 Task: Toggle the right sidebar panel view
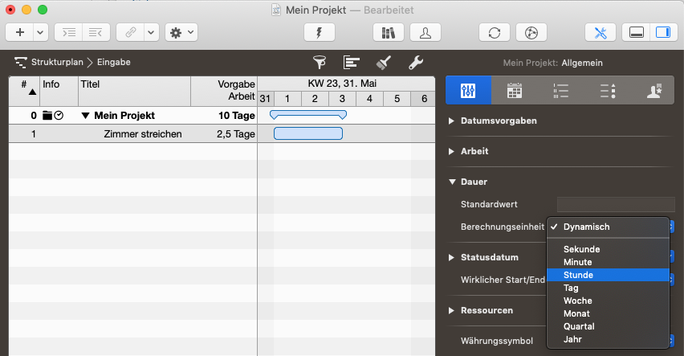662,33
